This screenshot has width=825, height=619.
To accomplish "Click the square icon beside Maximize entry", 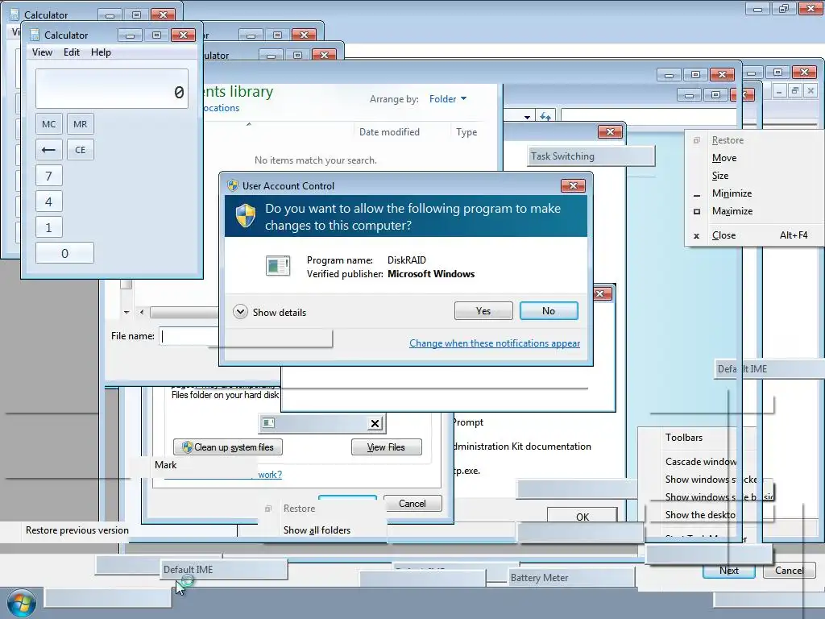I will click(x=697, y=211).
